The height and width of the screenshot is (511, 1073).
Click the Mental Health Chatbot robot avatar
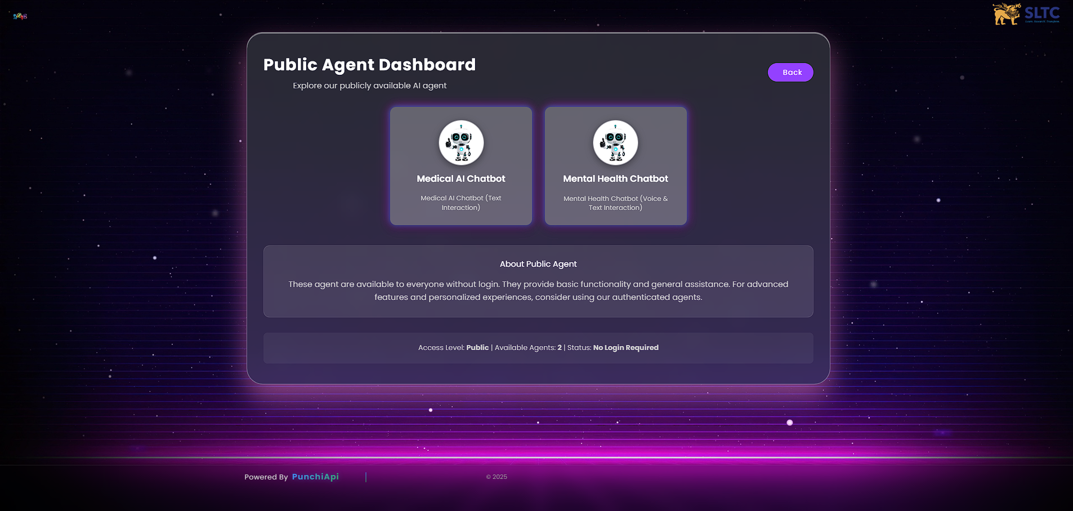[x=615, y=143]
